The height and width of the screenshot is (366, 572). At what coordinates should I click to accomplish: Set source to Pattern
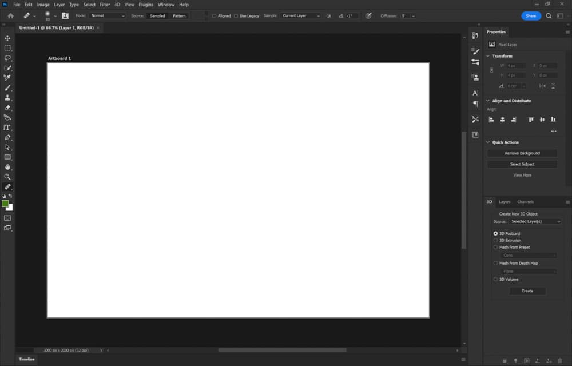[x=179, y=16]
